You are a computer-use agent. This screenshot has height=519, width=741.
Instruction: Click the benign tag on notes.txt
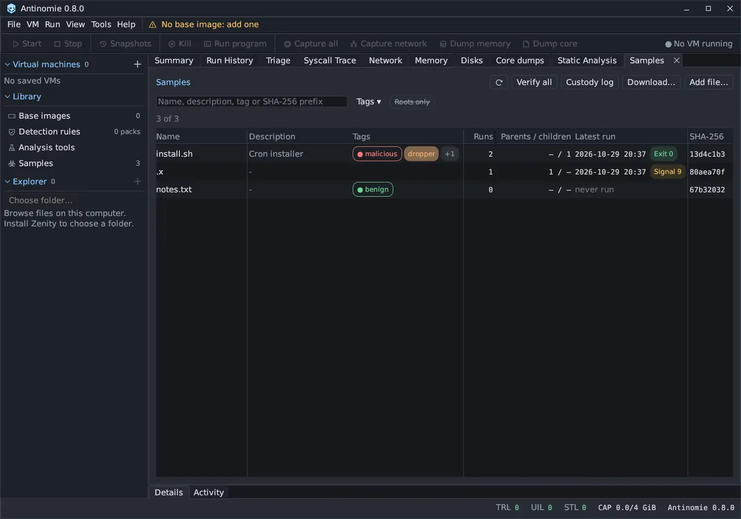373,189
